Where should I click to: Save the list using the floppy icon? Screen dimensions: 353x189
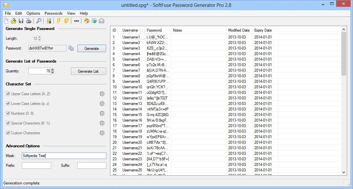[21, 21]
